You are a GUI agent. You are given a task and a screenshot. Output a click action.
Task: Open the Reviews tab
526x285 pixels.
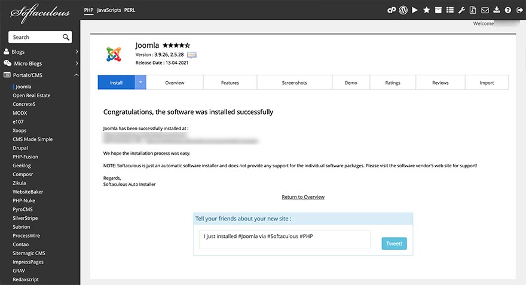point(441,82)
